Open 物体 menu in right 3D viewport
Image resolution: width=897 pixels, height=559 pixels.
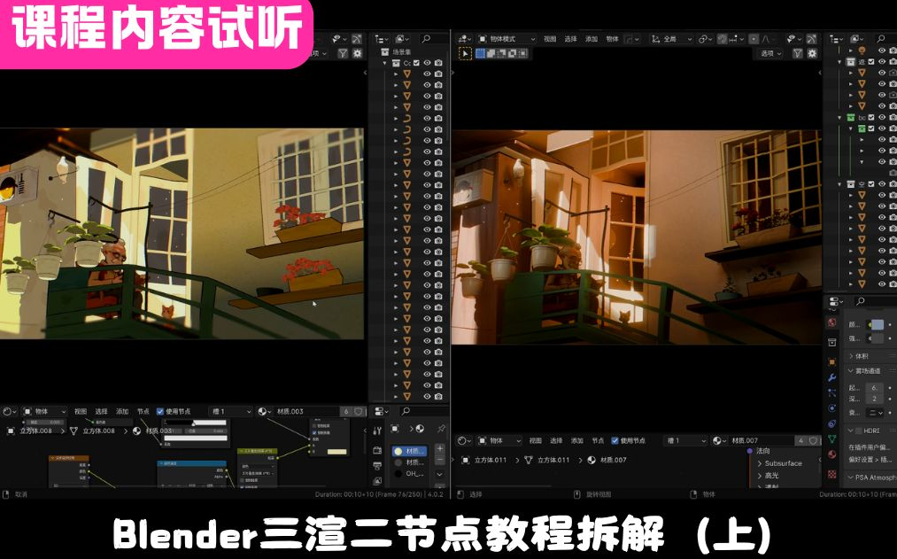tap(612, 39)
